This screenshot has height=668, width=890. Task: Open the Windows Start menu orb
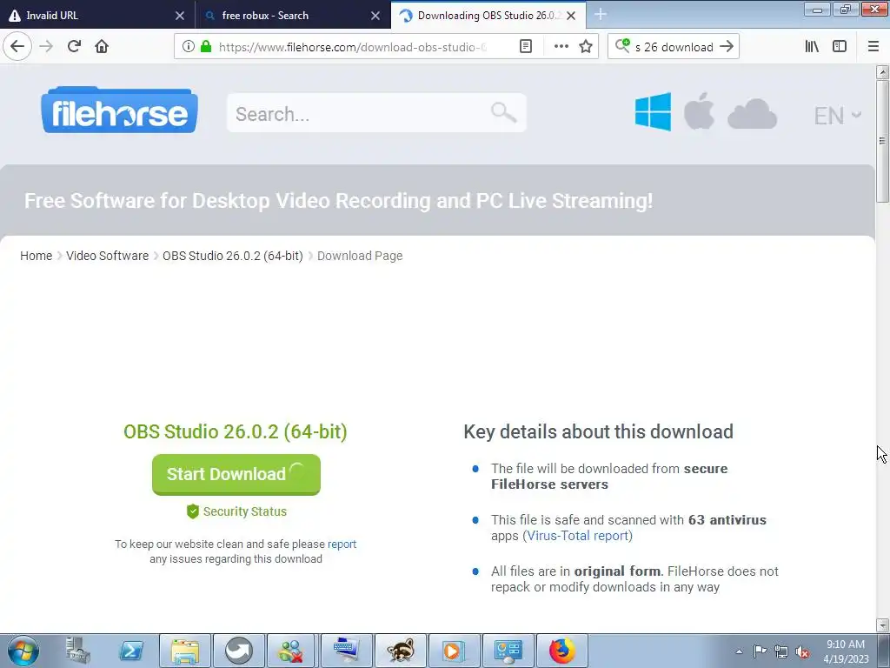pyautogui.click(x=23, y=651)
